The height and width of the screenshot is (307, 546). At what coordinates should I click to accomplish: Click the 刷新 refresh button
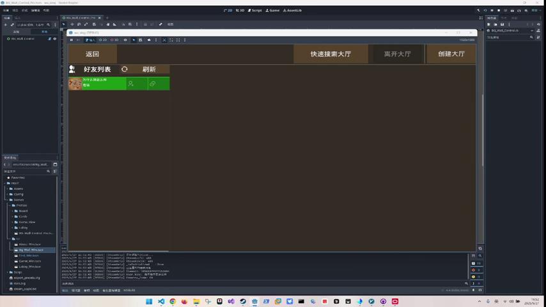[x=149, y=69]
